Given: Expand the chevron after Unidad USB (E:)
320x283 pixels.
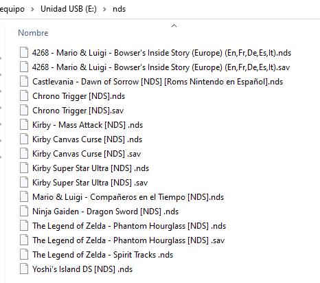Looking at the screenshot, I should [x=104, y=9].
